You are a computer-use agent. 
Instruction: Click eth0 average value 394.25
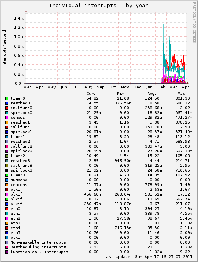(x=152, y=209)
